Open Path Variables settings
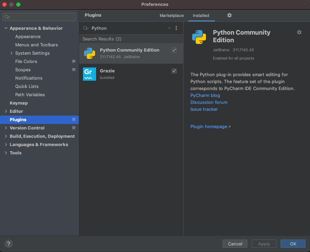Image resolution: width=310 pixels, height=252 pixels. coord(30,95)
